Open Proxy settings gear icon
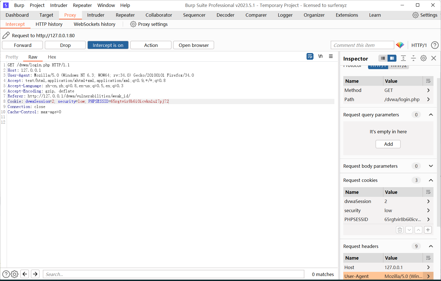Viewport: 441px width, 281px height. point(133,24)
